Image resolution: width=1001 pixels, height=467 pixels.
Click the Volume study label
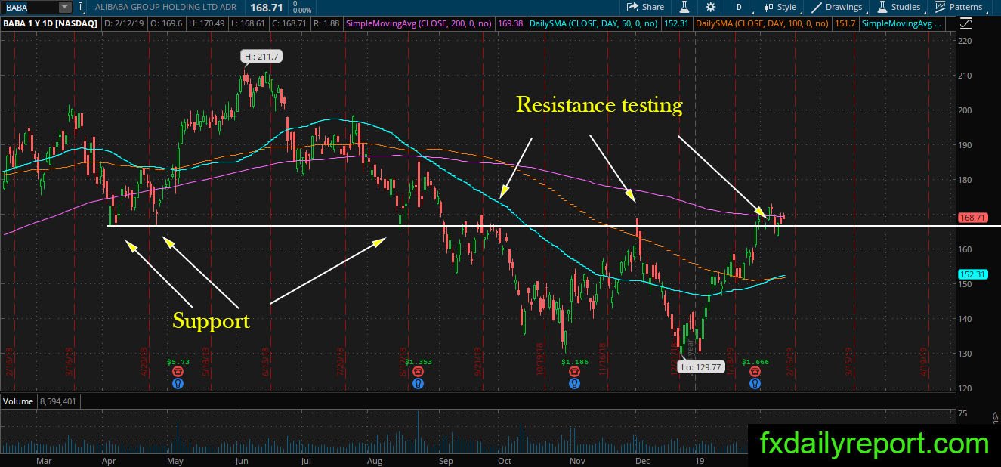(x=18, y=401)
